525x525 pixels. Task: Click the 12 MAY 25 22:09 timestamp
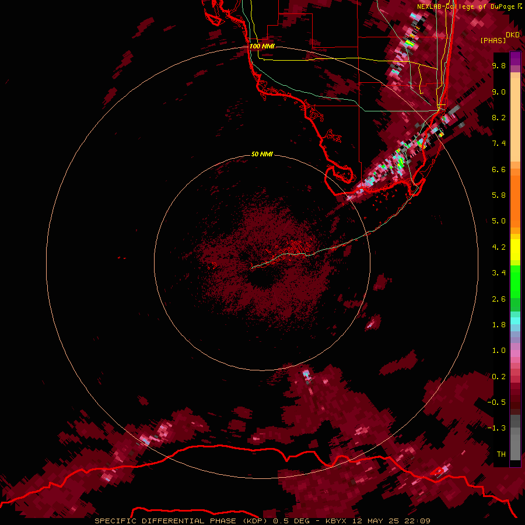click(x=391, y=521)
